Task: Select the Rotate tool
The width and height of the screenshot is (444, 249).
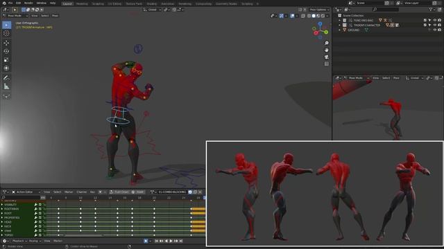Action: coord(6,51)
